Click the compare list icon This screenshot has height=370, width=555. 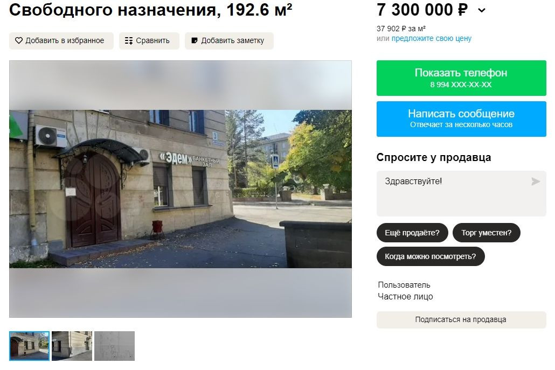coord(129,41)
